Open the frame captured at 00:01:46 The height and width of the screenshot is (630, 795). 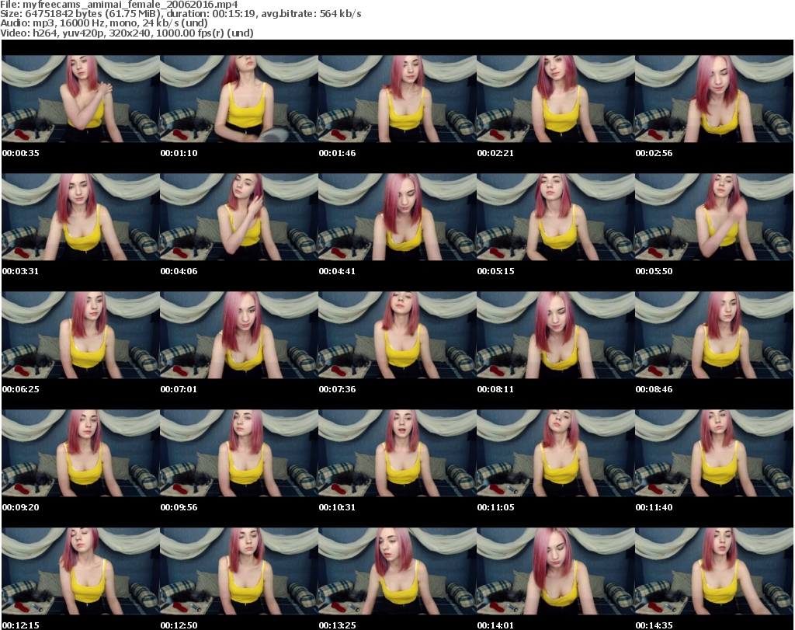397,99
